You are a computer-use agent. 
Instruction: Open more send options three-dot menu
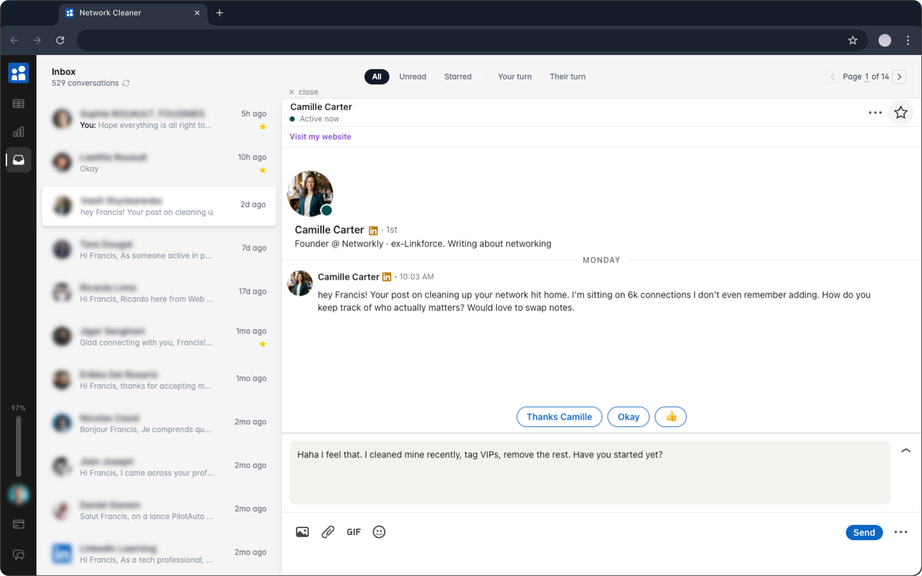coord(901,532)
